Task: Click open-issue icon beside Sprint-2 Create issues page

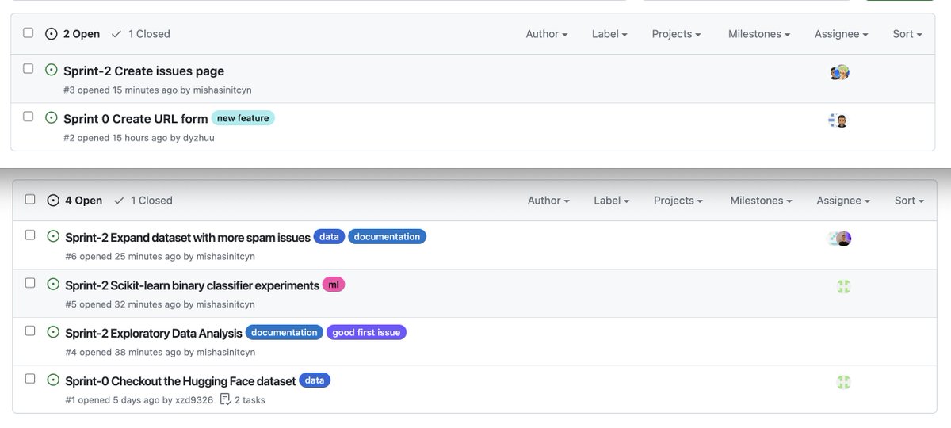Action: tap(52, 70)
